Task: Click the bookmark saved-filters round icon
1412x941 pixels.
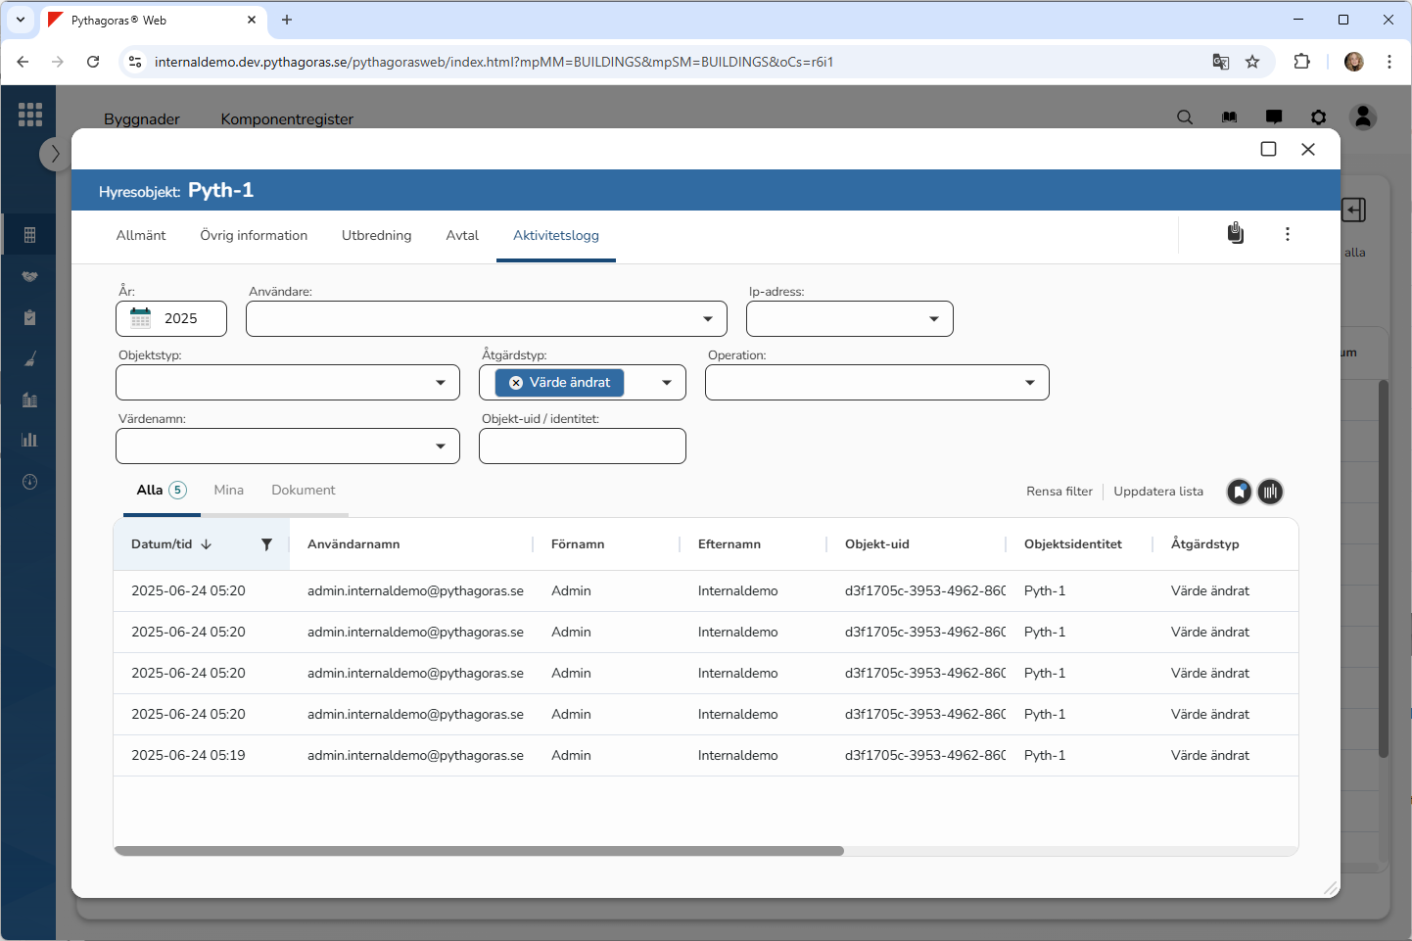Action: (x=1239, y=492)
